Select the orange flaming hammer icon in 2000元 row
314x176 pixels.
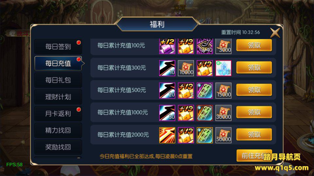(167, 135)
